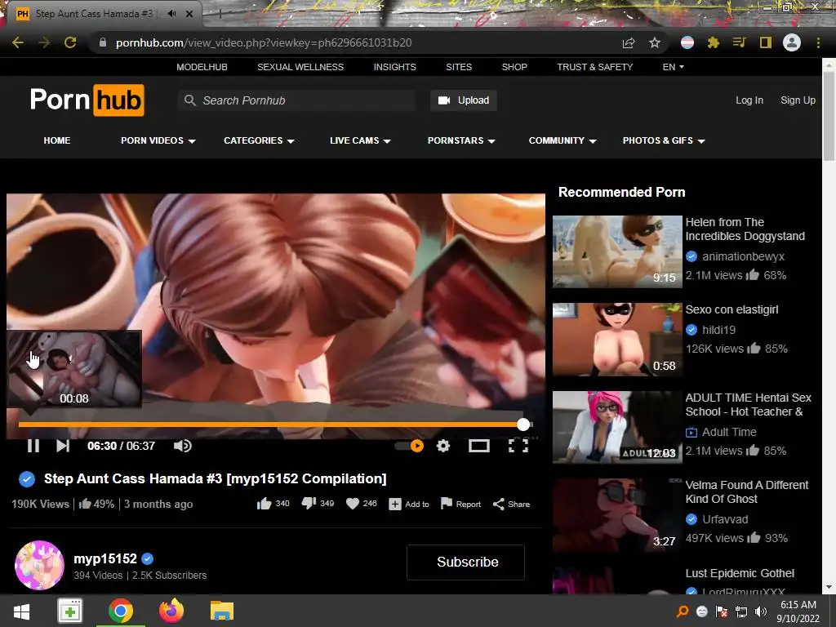Toggle the autoplay switch in the player

tap(410, 446)
